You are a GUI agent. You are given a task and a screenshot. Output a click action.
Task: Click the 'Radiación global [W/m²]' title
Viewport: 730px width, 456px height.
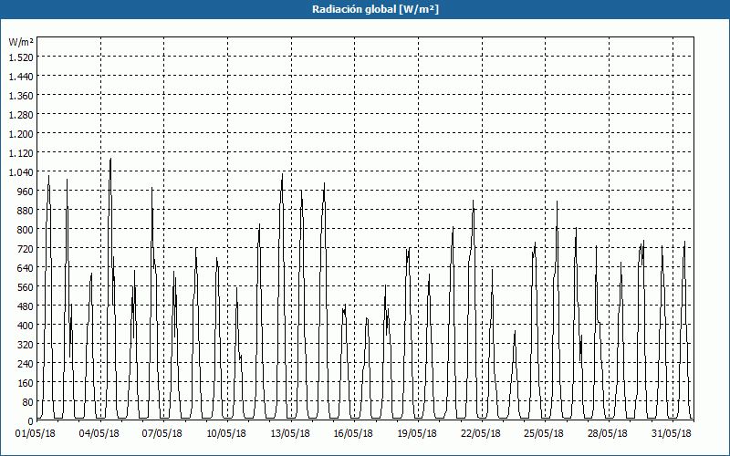coord(375,9)
